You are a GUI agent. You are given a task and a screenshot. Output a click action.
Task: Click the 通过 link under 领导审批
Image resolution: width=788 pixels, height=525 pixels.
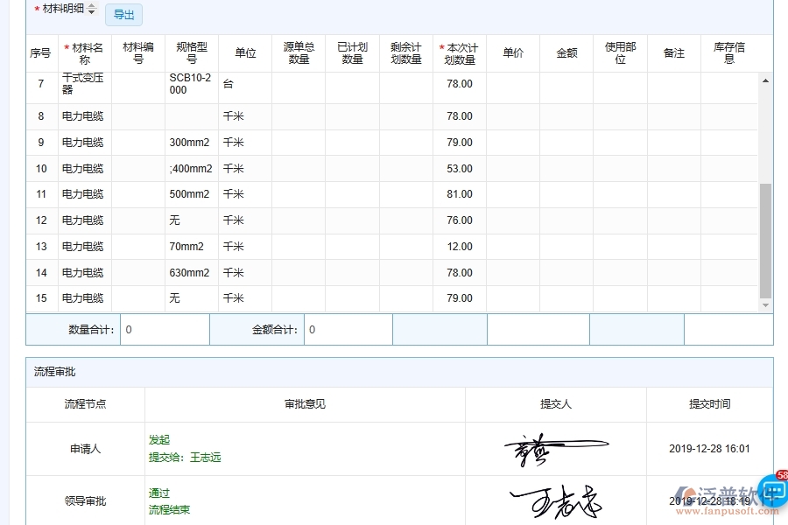click(158, 493)
